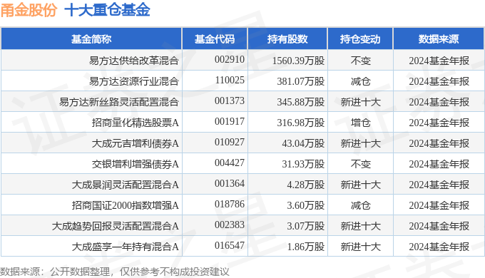Click holdings value 43.04万股
485x278 pixels.
(x=303, y=143)
